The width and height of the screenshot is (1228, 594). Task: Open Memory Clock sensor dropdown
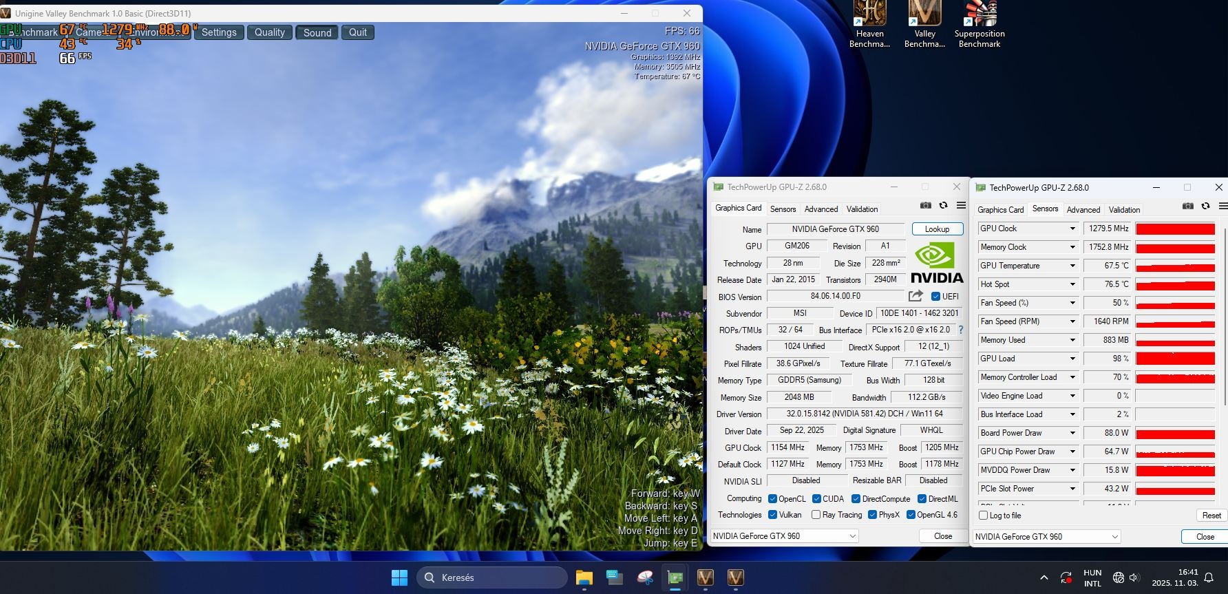(x=1072, y=247)
